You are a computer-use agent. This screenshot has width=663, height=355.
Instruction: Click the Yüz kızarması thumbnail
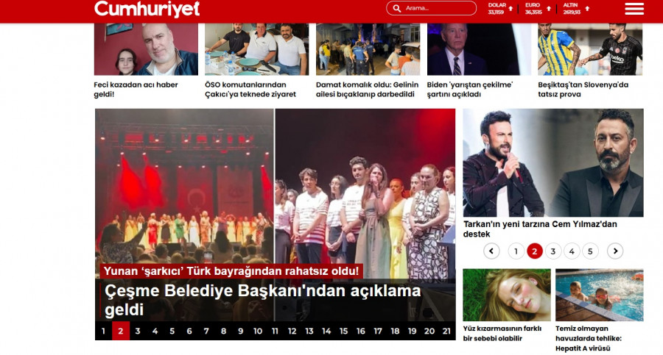pos(507,295)
